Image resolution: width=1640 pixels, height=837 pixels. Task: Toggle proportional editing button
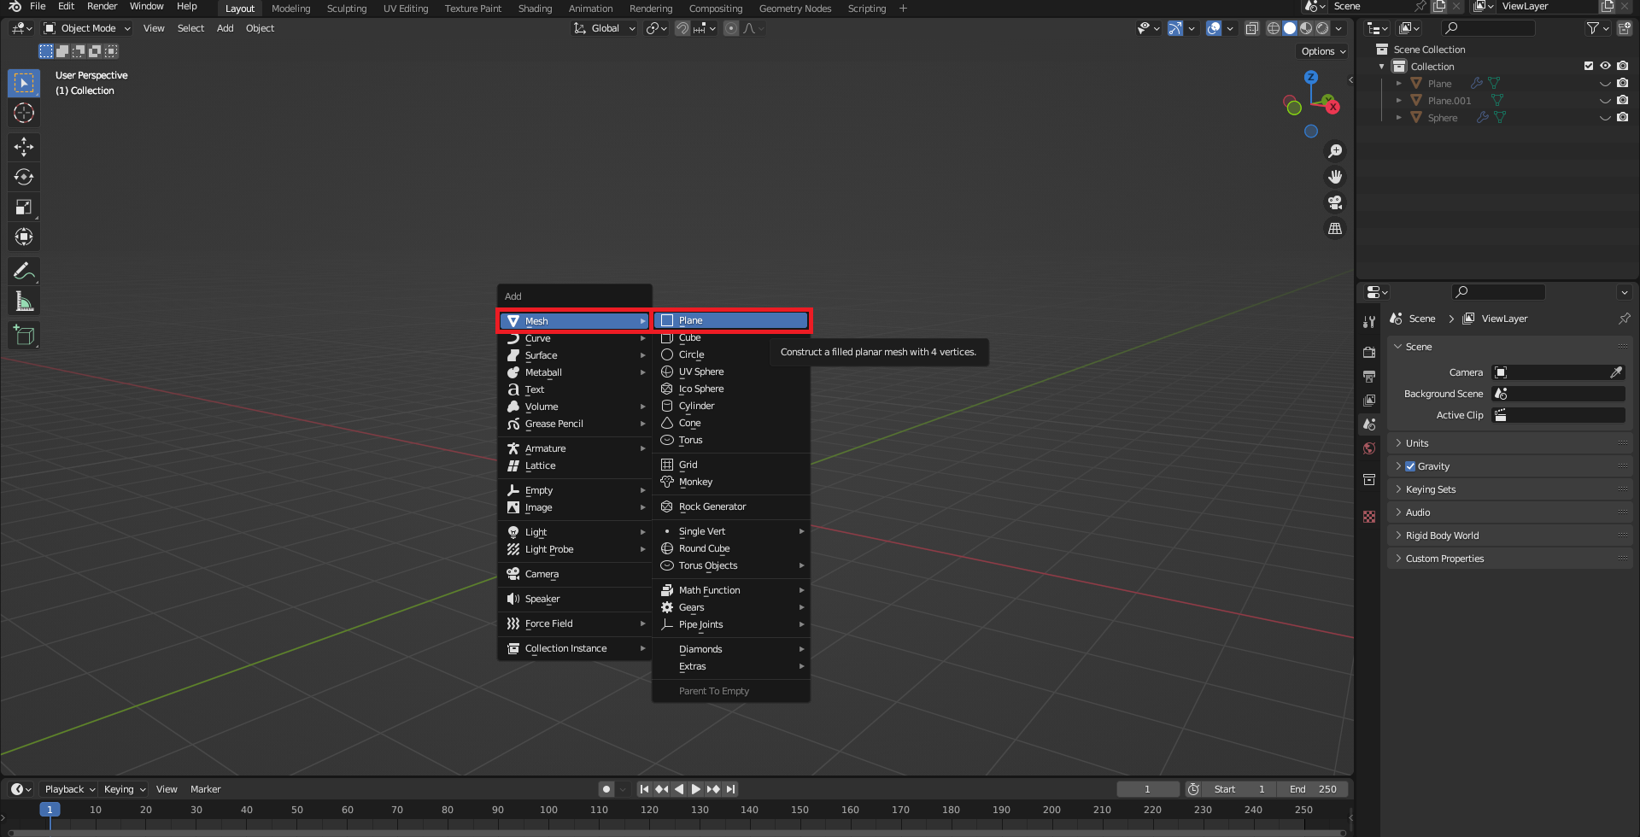coord(731,28)
